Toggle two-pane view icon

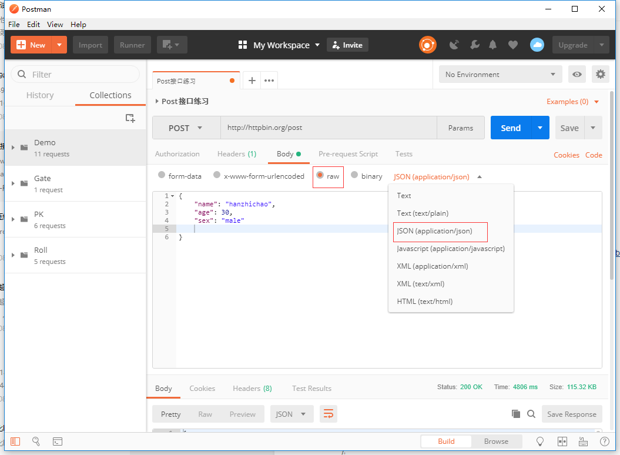click(x=562, y=441)
